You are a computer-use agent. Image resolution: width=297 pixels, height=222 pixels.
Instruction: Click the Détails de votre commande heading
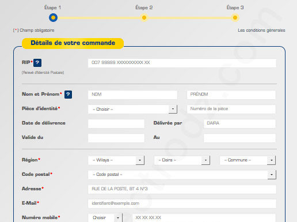(73, 43)
